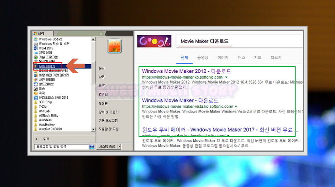Viewport: 335px width, 187px height.
Task: Open the AhnLab folder
Action: coord(42,111)
